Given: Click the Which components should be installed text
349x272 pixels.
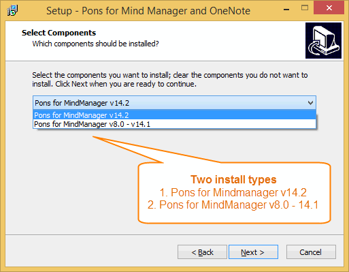Looking at the screenshot, I should 95,44.
